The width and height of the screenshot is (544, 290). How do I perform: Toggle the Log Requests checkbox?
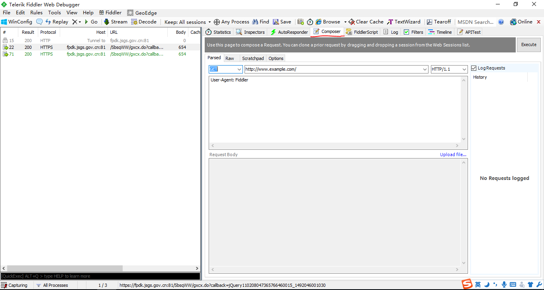coord(474,68)
